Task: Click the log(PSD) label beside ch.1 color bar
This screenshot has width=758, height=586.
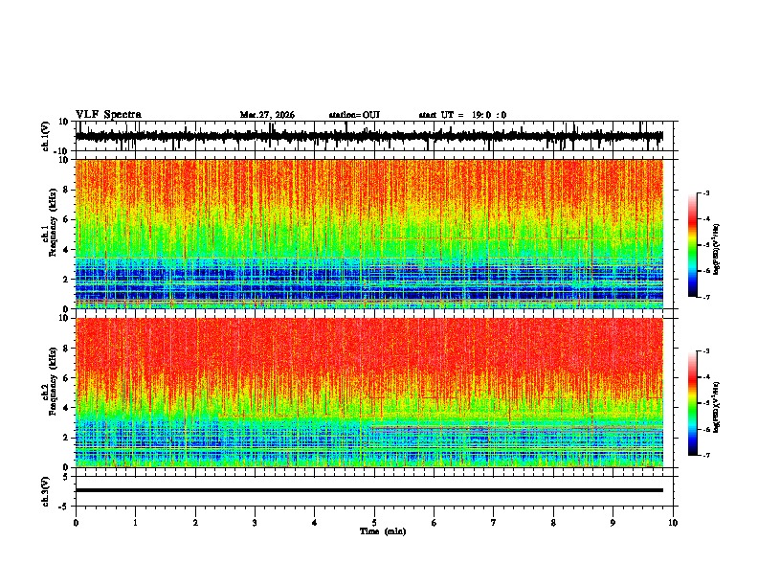Action: pyautogui.click(x=717, y=250)
